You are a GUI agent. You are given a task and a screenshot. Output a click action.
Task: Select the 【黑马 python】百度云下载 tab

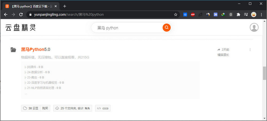coord(32,6)
